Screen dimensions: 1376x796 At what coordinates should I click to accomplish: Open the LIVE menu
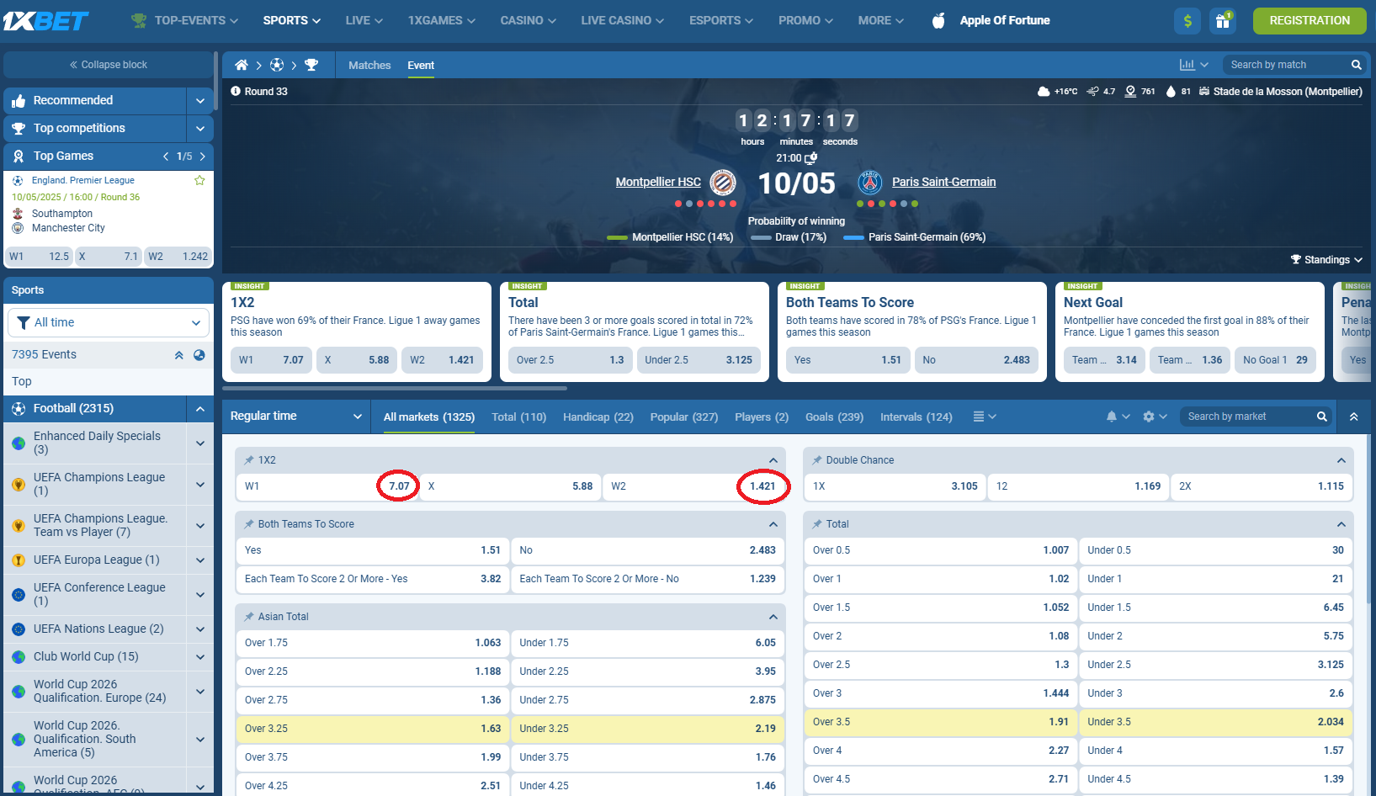pos(364,20)
